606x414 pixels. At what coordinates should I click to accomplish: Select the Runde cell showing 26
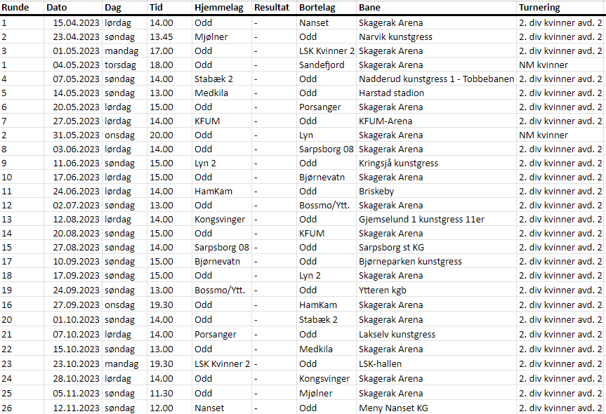6,408
